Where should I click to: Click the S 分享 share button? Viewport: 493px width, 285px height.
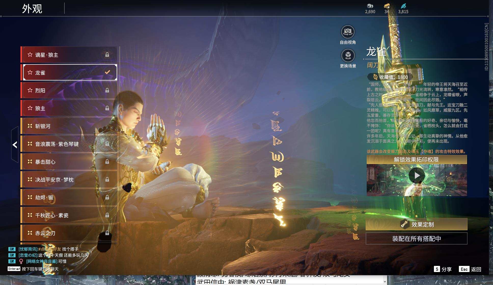click(x=443, y=269)
